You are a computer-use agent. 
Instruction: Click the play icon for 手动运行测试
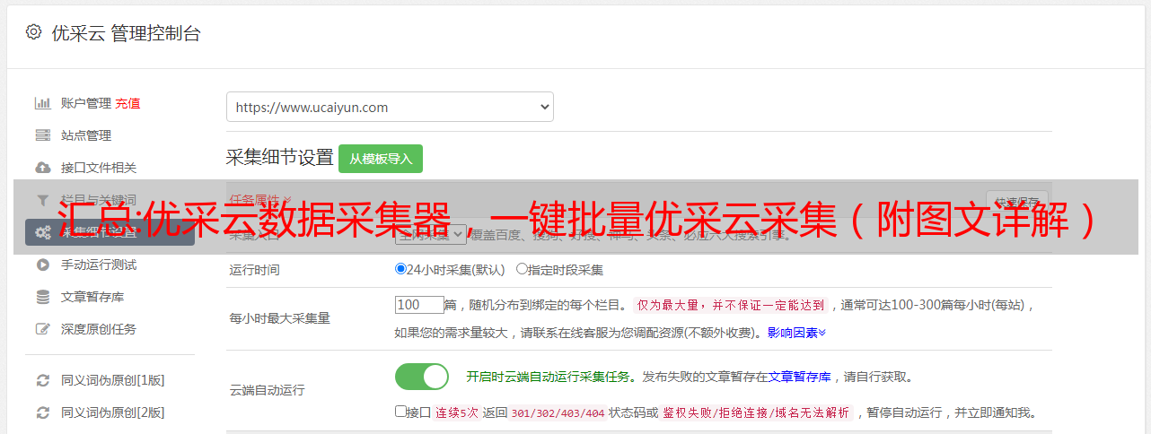coord(42,265)
